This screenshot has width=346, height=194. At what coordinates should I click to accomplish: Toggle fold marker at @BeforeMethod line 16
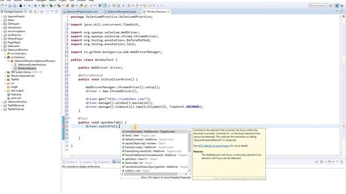[69, 75]
